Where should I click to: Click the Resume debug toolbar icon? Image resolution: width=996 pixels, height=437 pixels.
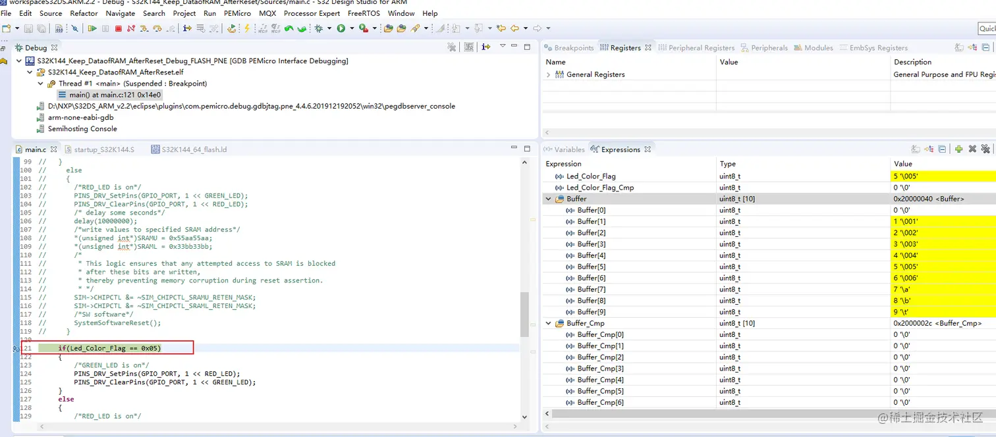[x=92, y=28]
